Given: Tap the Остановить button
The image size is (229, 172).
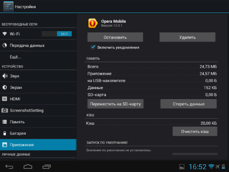Looking at the screenshot, I should point(115,37).
